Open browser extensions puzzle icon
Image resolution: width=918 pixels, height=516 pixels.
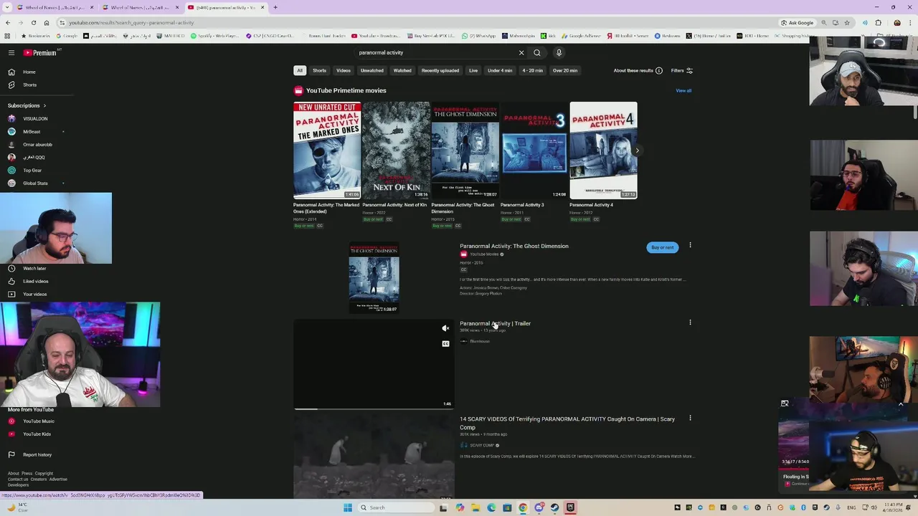(x=878, y=22)
